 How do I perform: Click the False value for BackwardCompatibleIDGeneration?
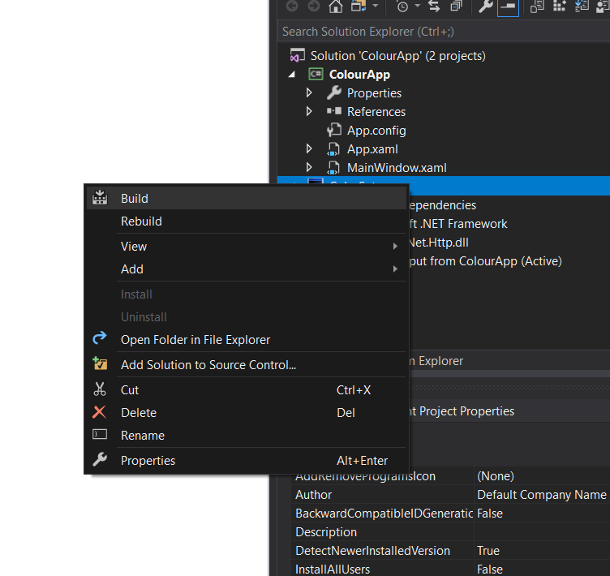coord(542,514)
